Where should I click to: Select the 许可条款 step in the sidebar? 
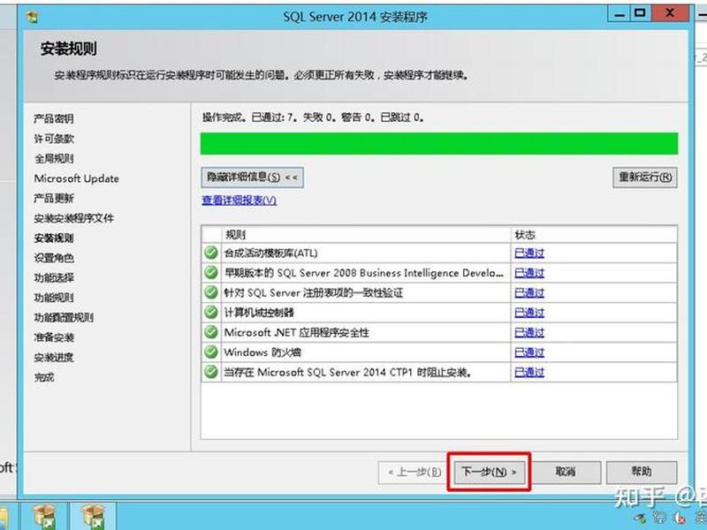click(x=54, y=139)
